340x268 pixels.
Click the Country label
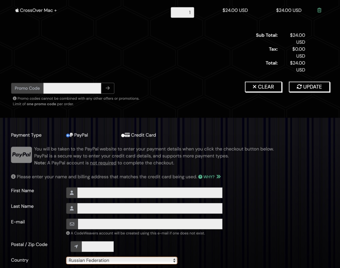point(20,260)
